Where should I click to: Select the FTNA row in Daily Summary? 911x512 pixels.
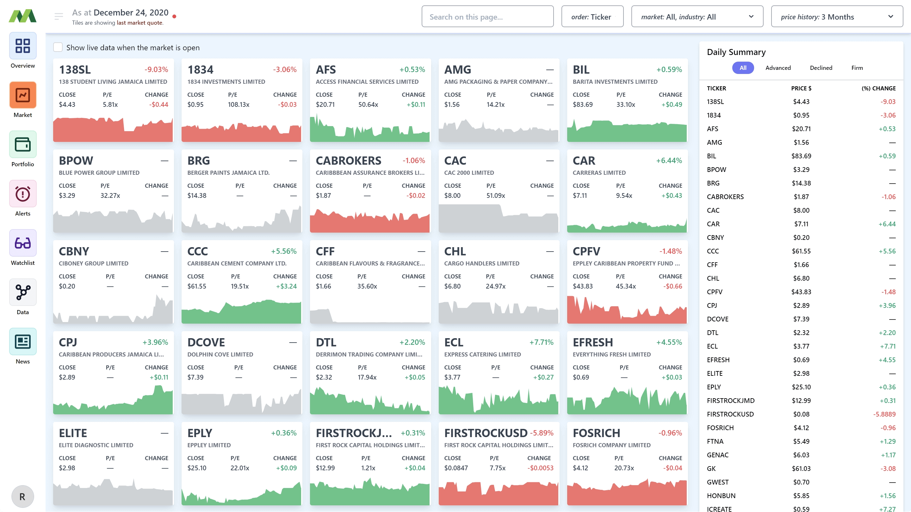point(801,442)
